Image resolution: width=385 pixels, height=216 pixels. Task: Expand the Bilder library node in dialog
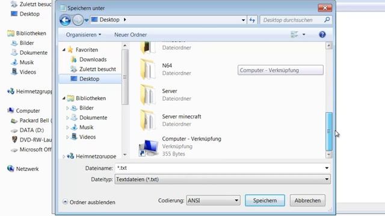click(67, 108)
